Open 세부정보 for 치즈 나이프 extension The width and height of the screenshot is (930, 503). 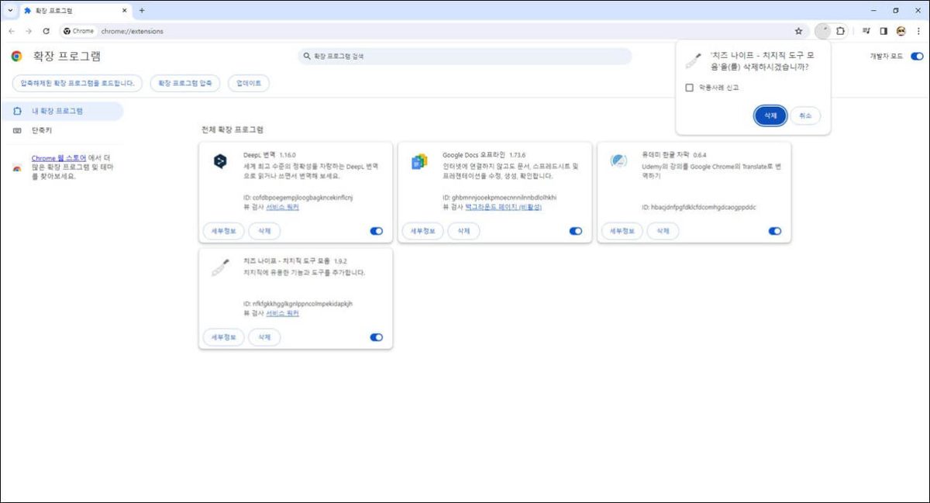click(x=223, y=337)
